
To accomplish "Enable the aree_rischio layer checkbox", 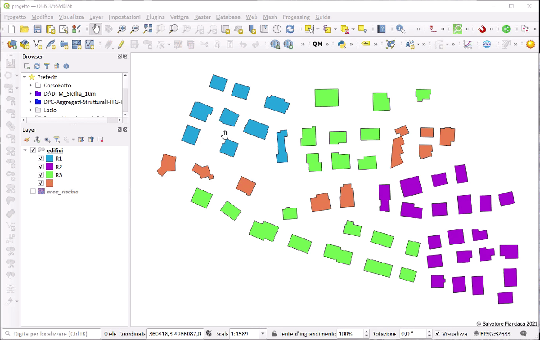I will click(32, 192).
